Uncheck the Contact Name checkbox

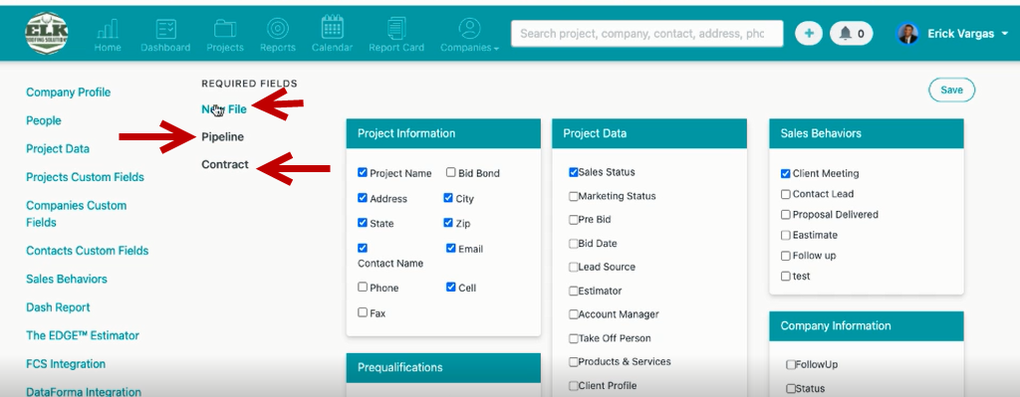363,248
